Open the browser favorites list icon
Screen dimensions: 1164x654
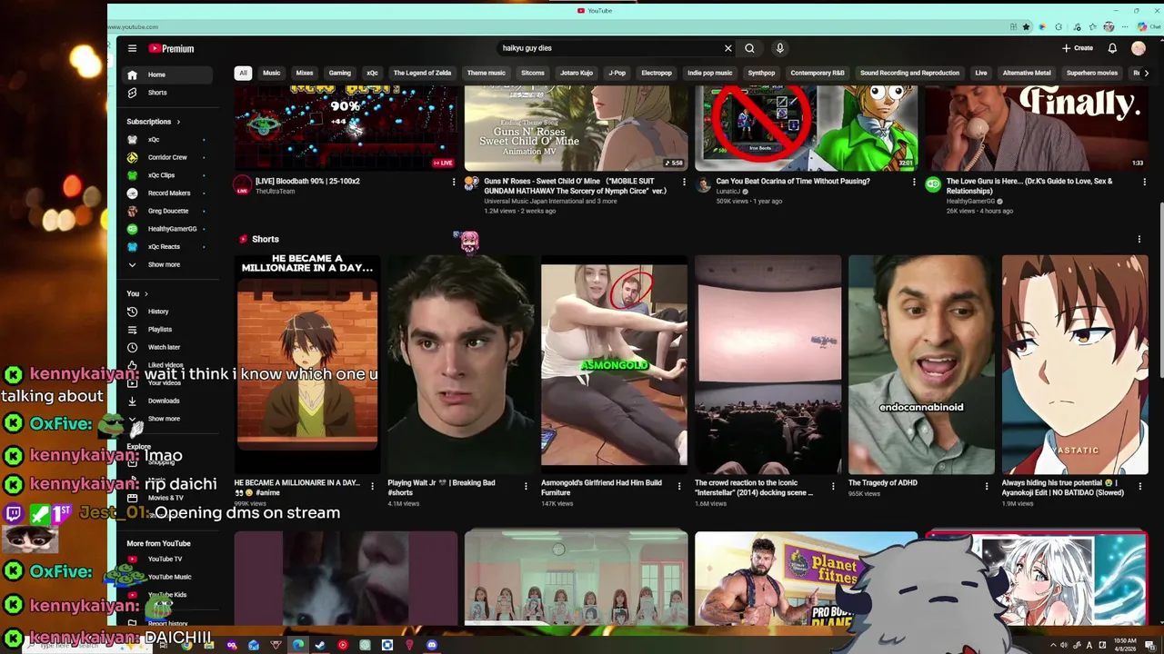[1093, 27]
